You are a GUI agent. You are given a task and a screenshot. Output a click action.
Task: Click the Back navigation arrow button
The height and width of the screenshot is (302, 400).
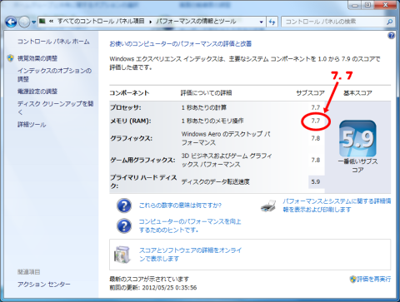pos(11,22)
